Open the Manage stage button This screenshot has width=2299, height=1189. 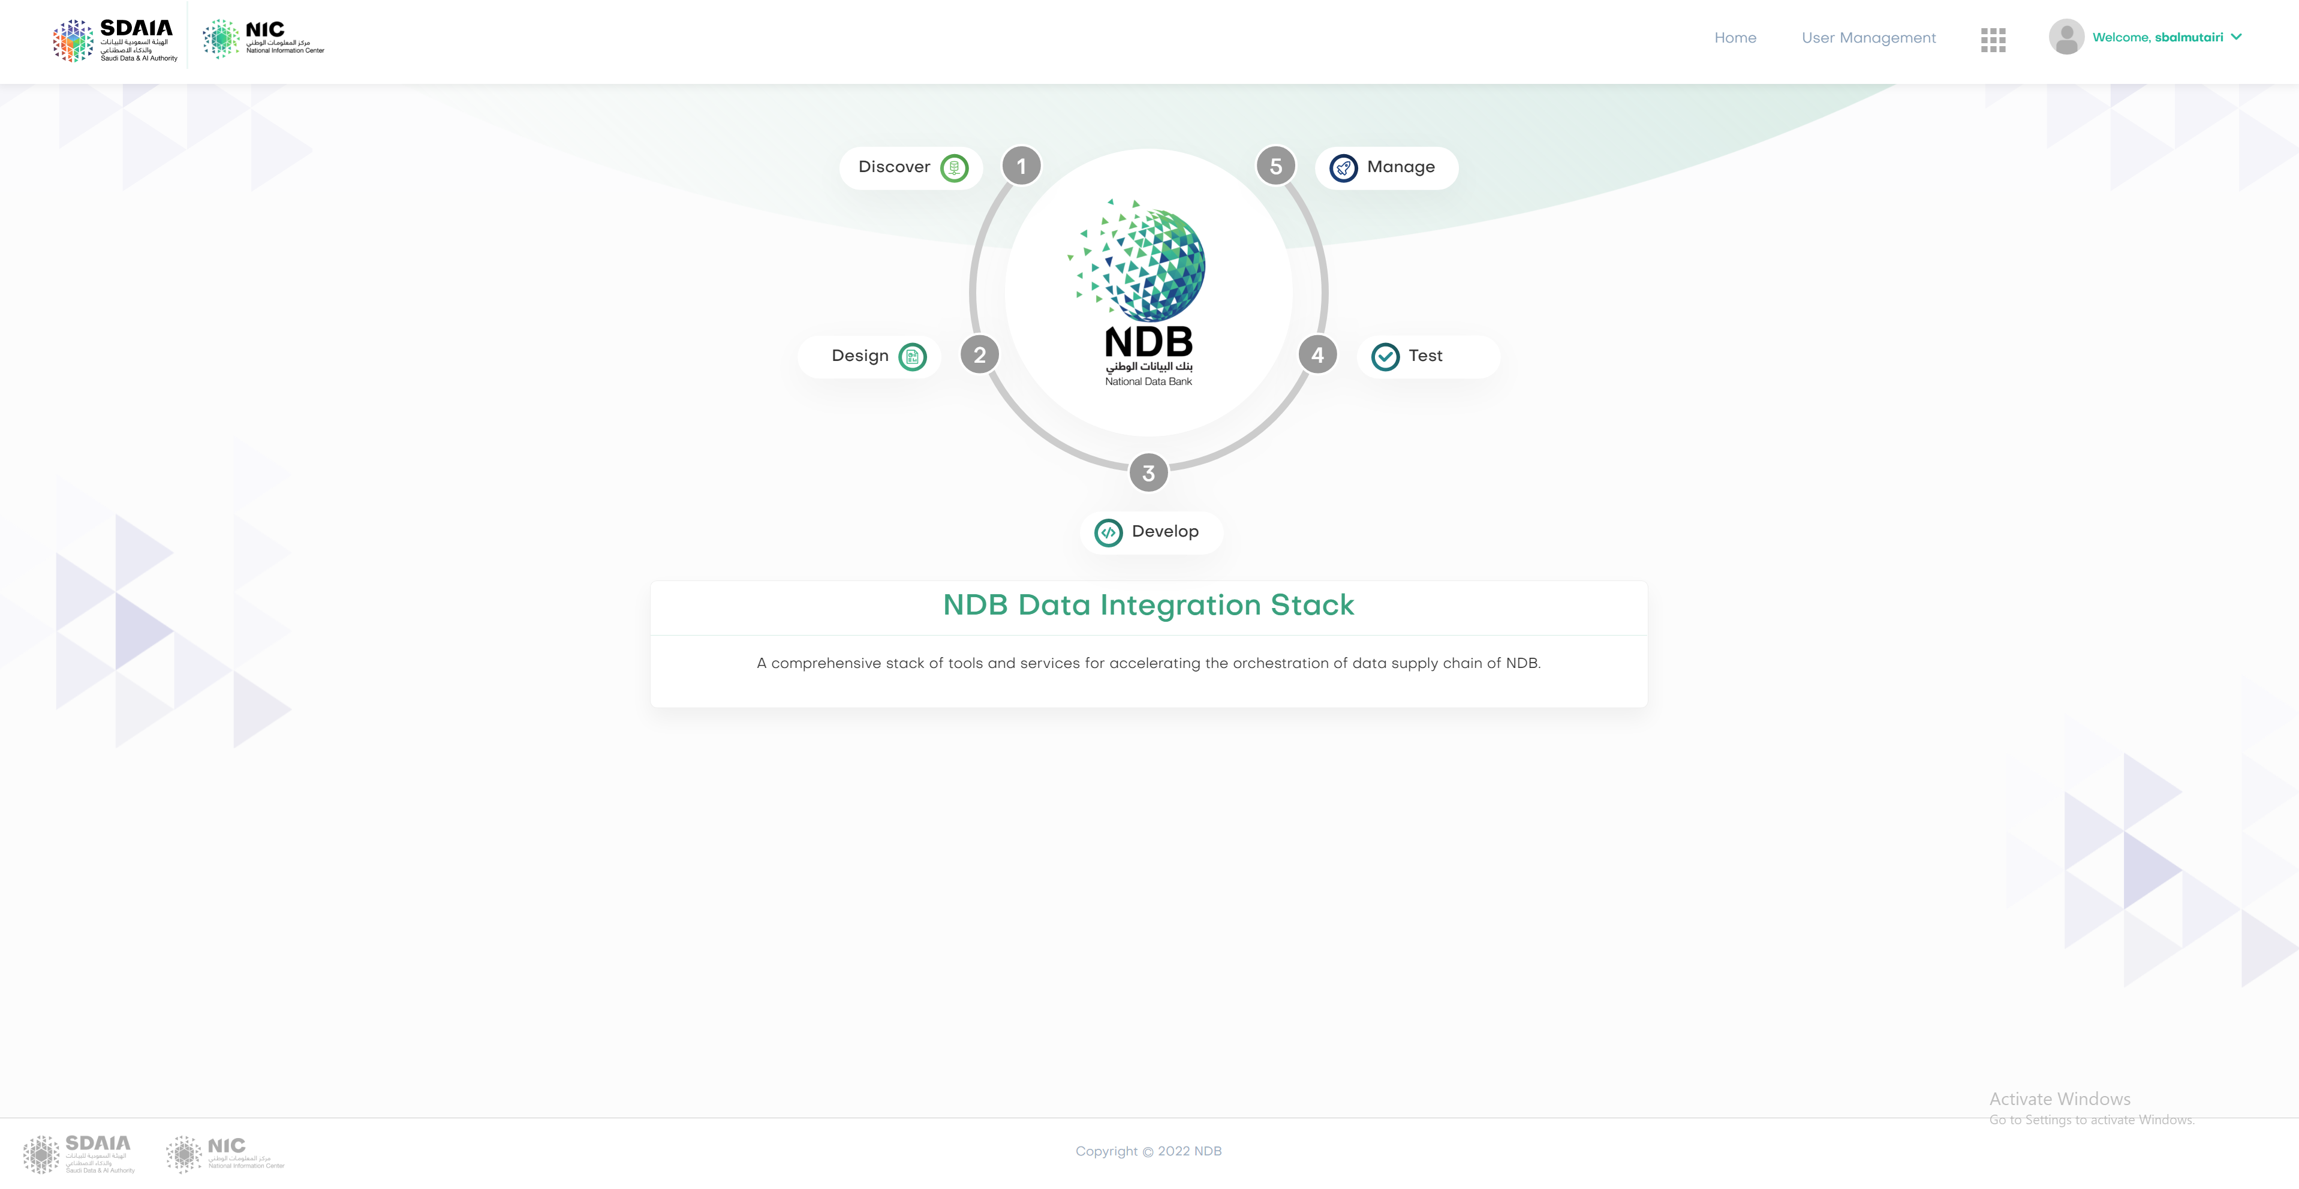pos(1386,168)
